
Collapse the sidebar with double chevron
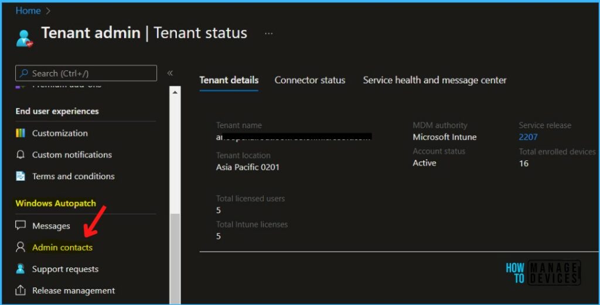[x=170, y=73]
